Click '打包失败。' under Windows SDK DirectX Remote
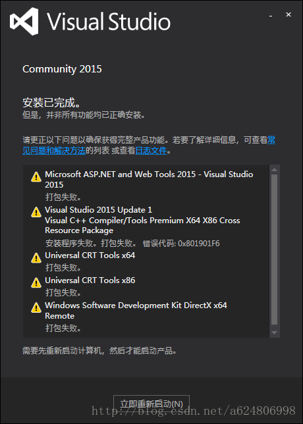Screen dimensions: 303x424 pyautogui.click(x=63, y=329)
